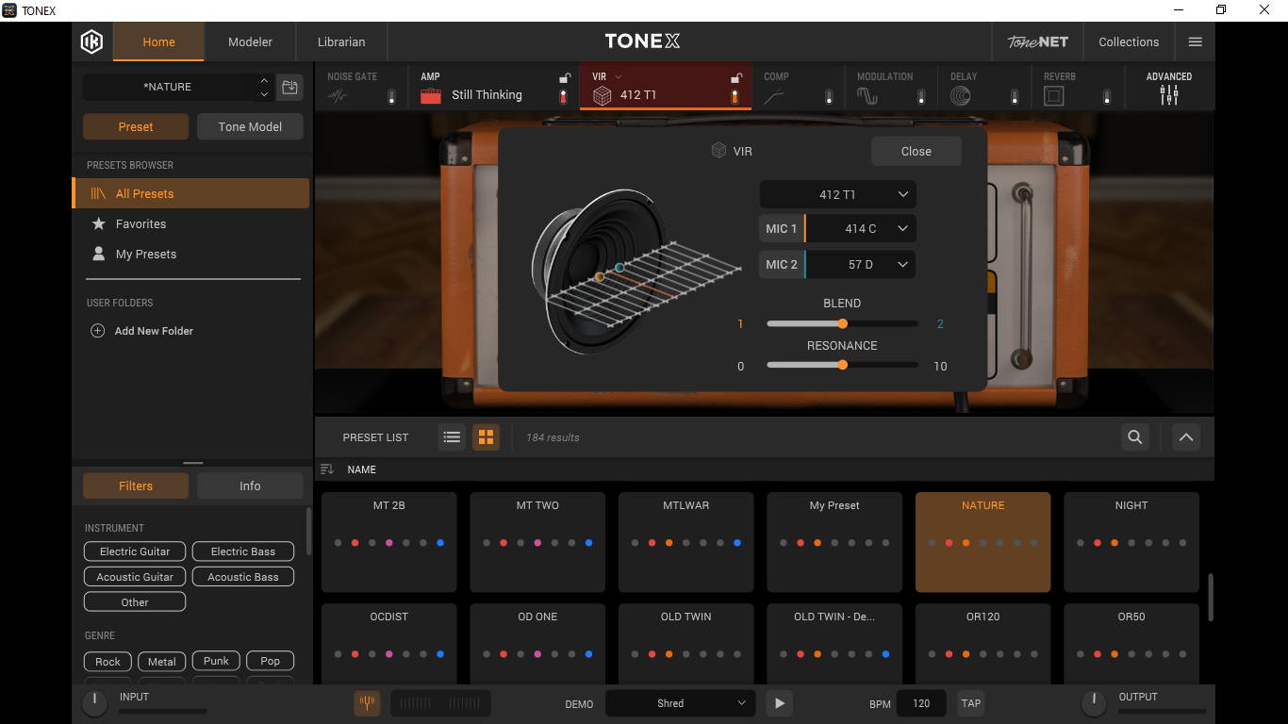Toggle the Metal genre filter
This screenshot has width=1288, height=724.
(x=161, y=661)
